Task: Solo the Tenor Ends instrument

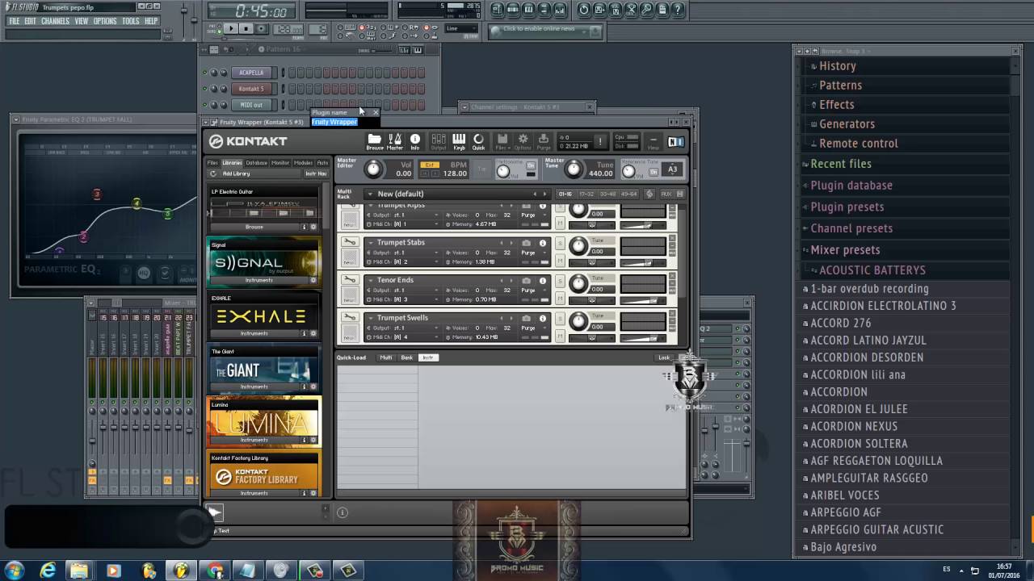Action: [x=561, y=282]
